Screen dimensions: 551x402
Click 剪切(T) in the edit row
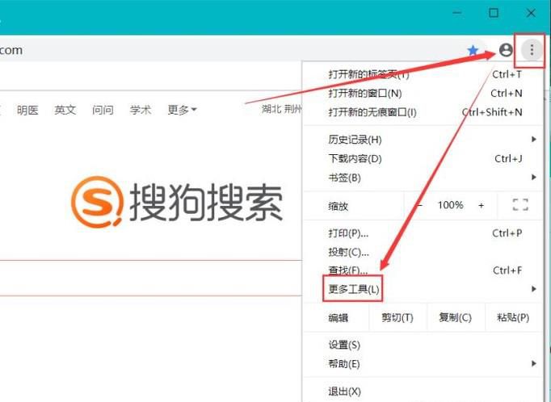397,318
